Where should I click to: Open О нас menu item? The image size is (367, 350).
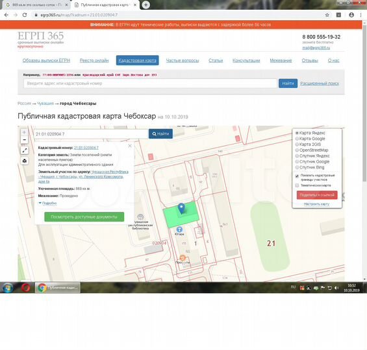tap(333, 60)
